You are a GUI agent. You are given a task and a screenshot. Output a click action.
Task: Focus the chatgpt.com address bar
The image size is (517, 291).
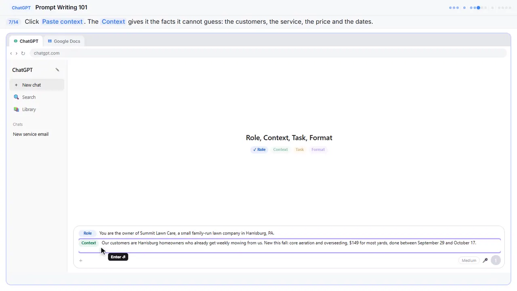tap(268, 53)
